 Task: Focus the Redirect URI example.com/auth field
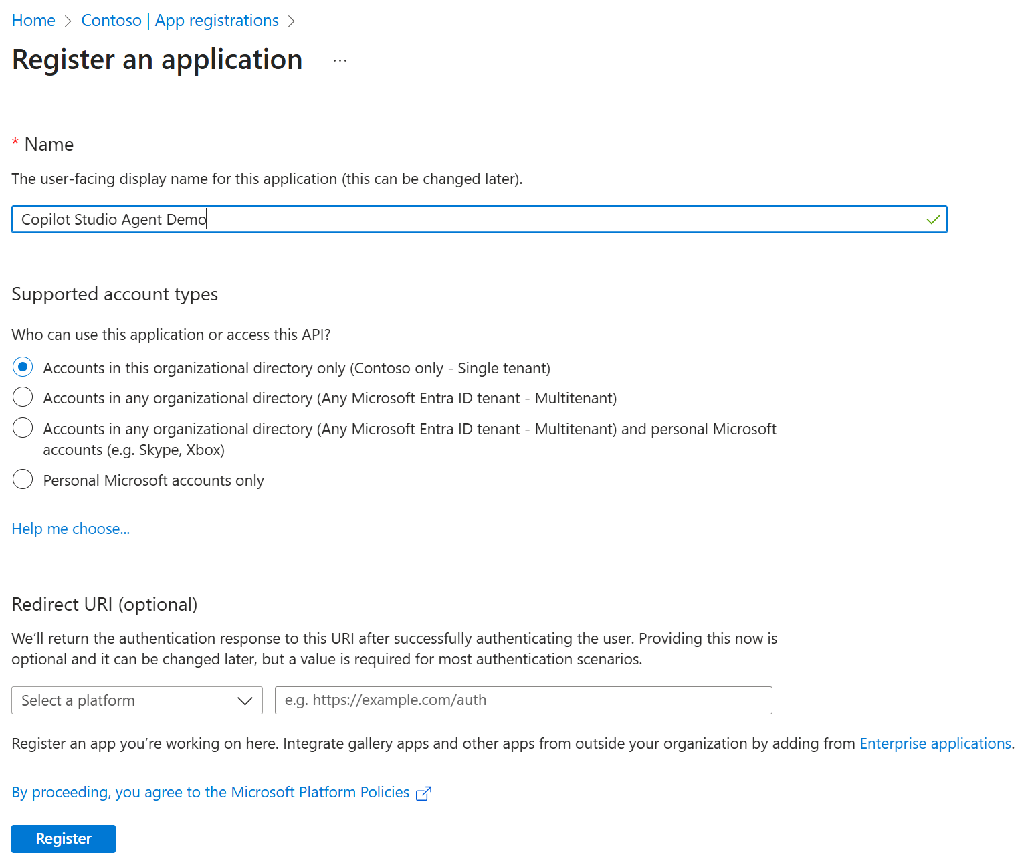pyautogui.click(x=524, y=700)
